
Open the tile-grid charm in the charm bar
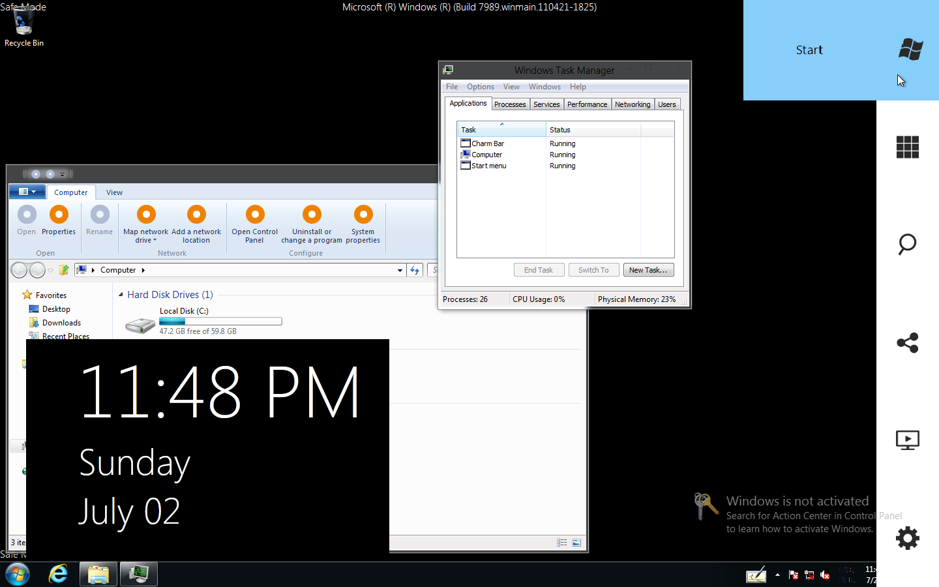[x=908, y=147]
